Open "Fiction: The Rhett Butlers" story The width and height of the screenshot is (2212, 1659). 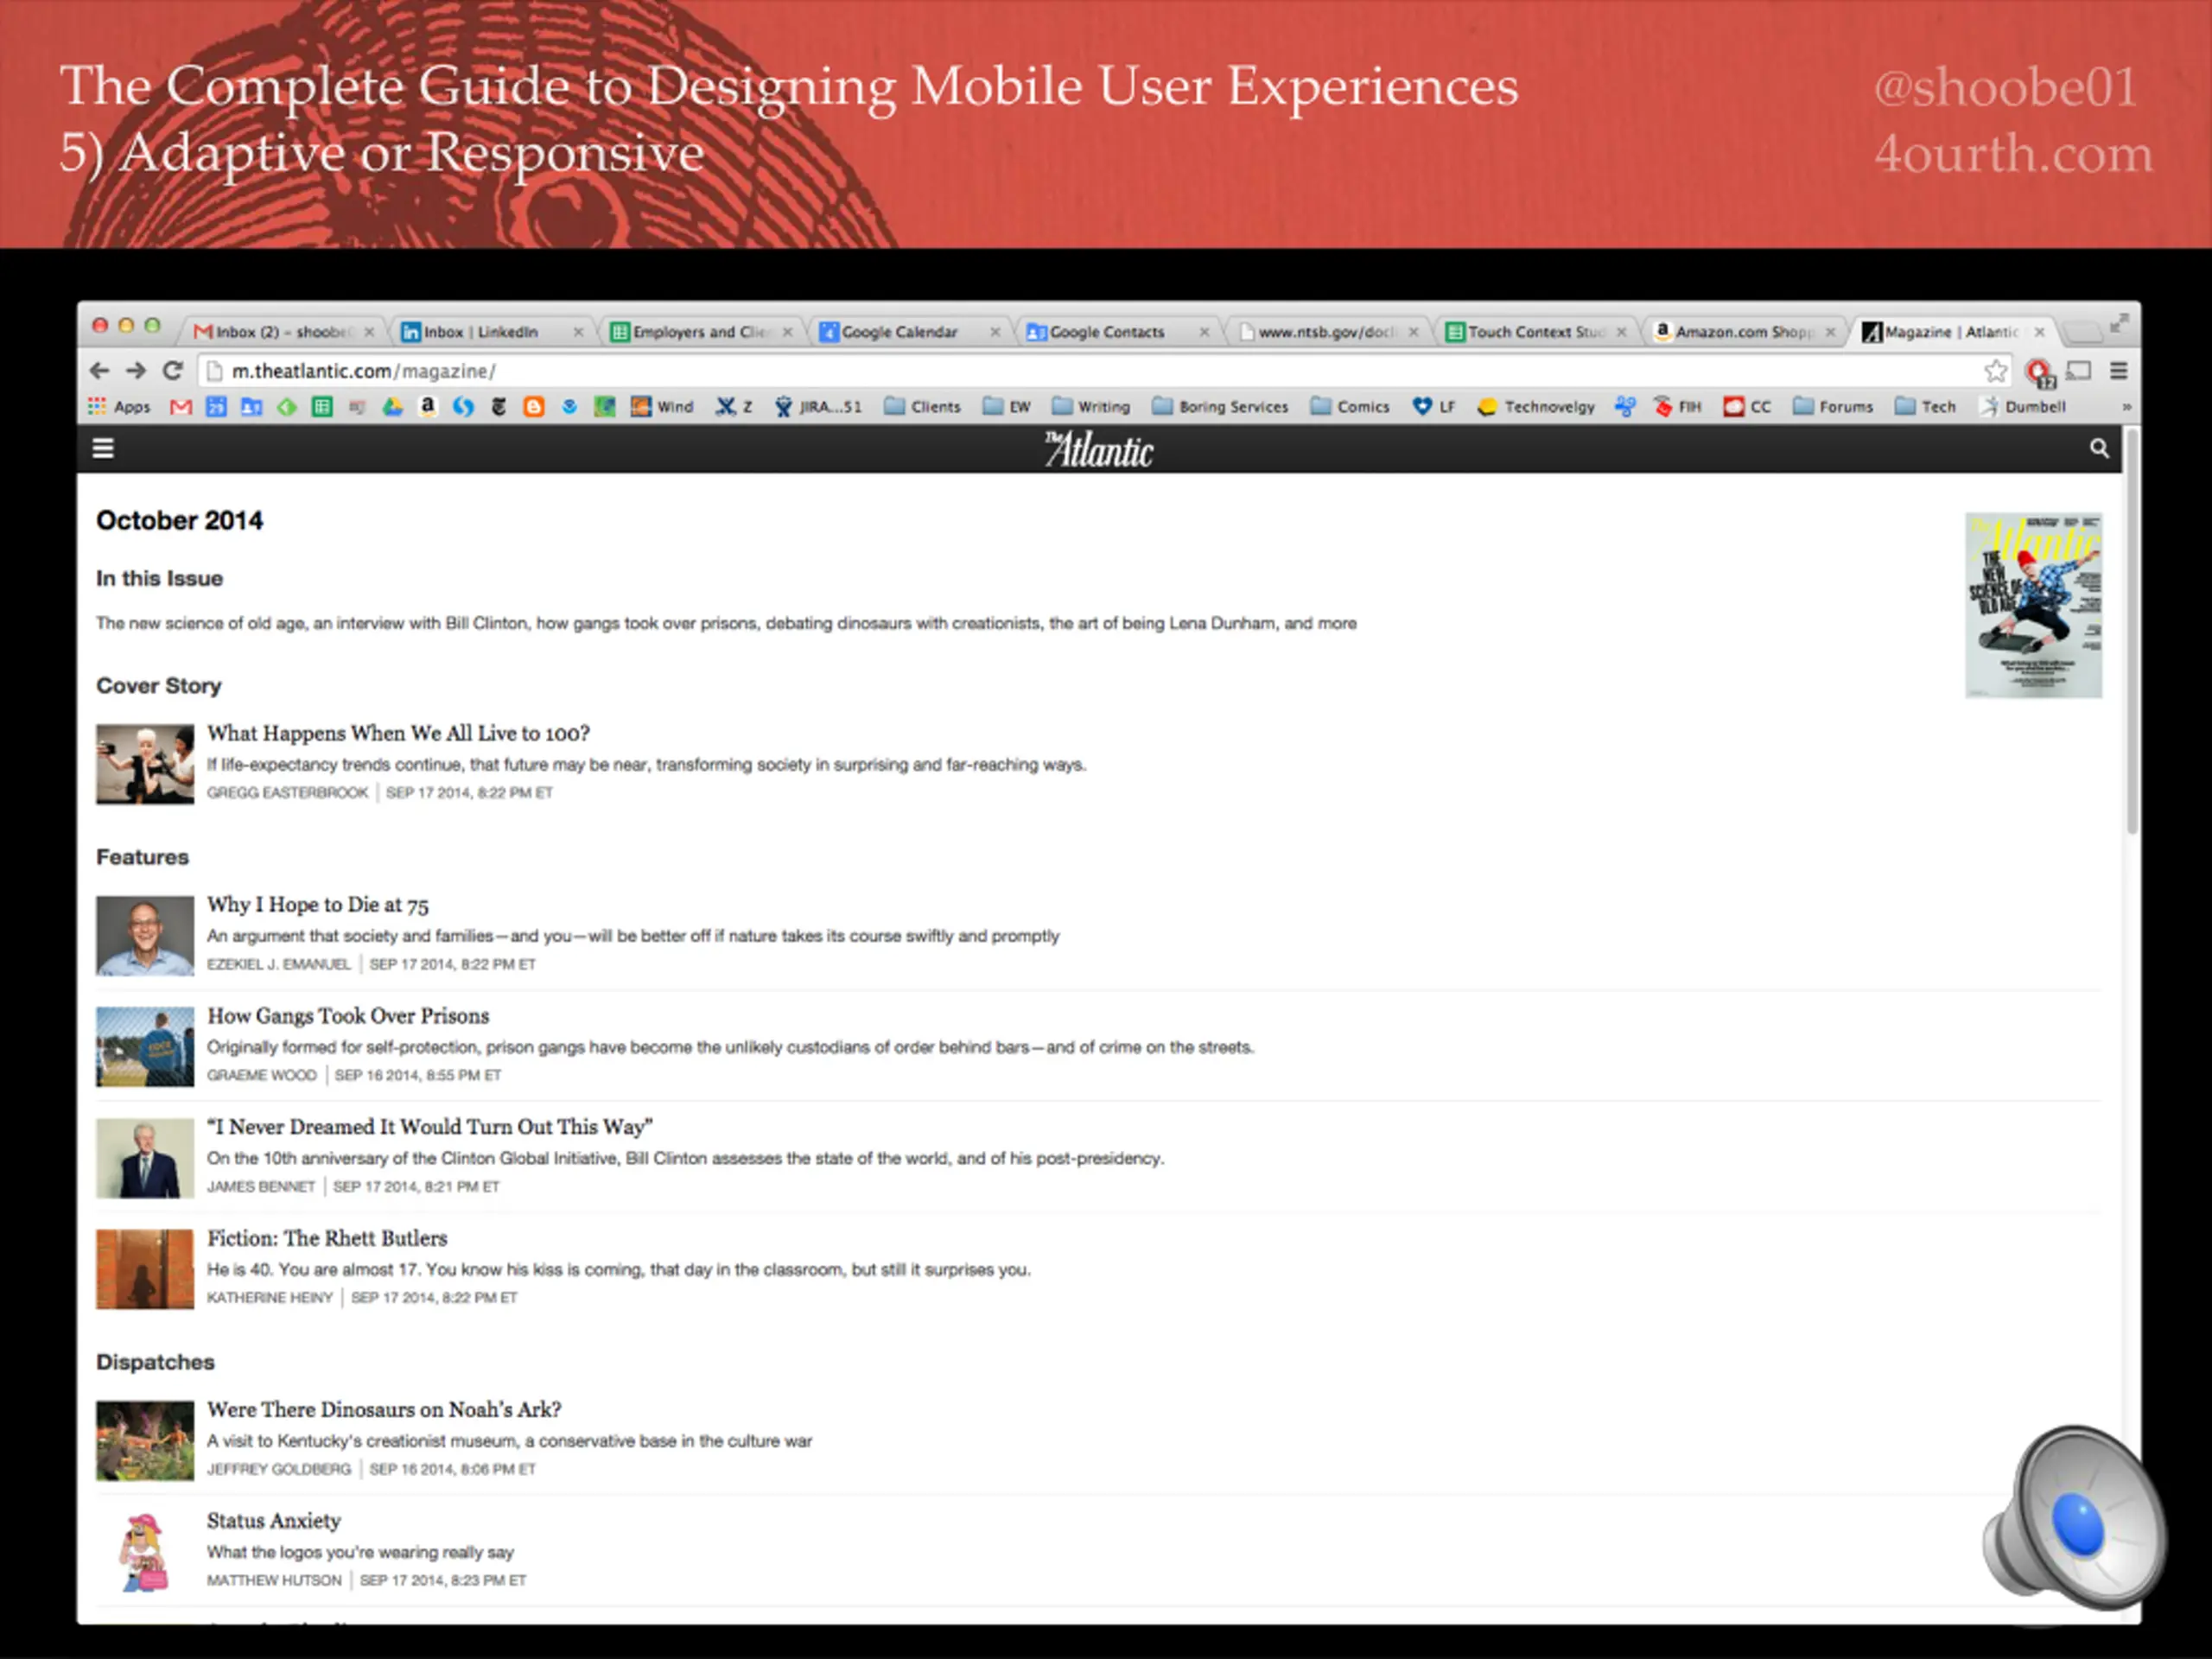tap(327, 1238)
